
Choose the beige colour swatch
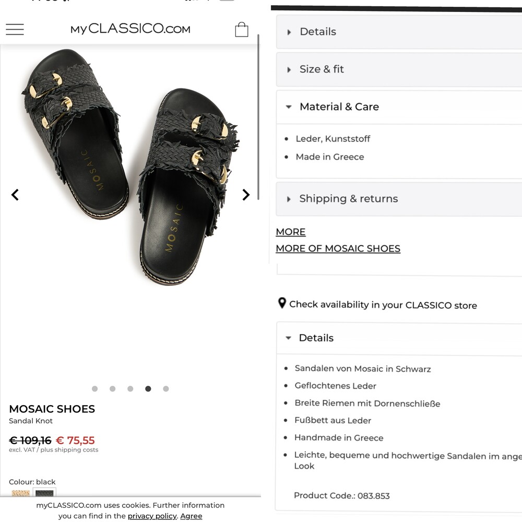click(x=21, y=493)
